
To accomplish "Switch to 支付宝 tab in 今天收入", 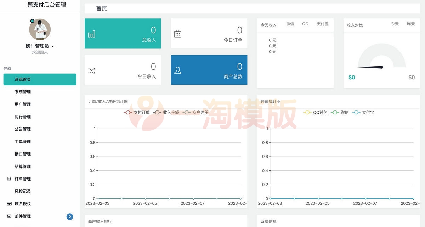I will pos(323,24).
